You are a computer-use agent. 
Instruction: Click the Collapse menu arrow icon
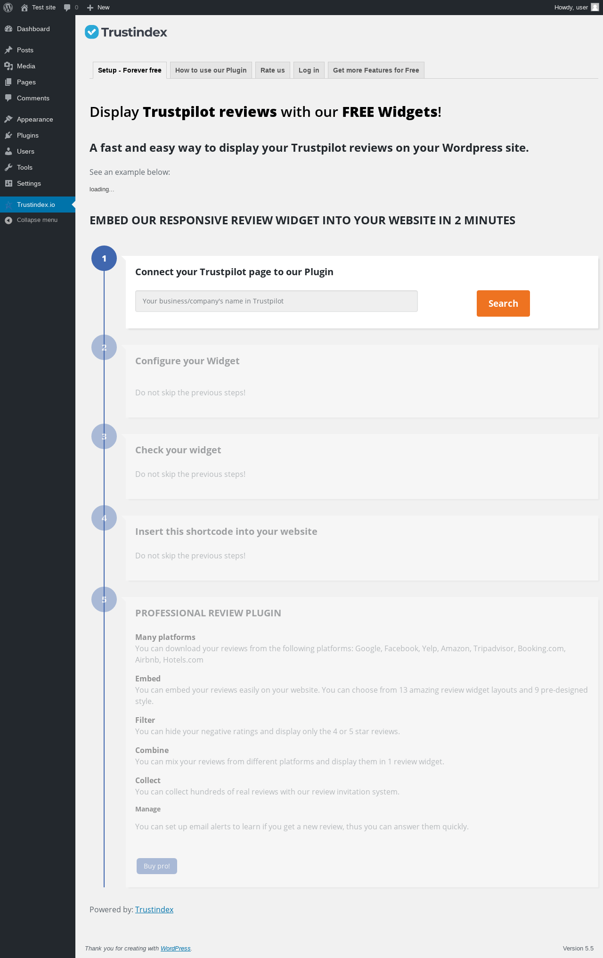pyautogui.click(x=8, y=220)
